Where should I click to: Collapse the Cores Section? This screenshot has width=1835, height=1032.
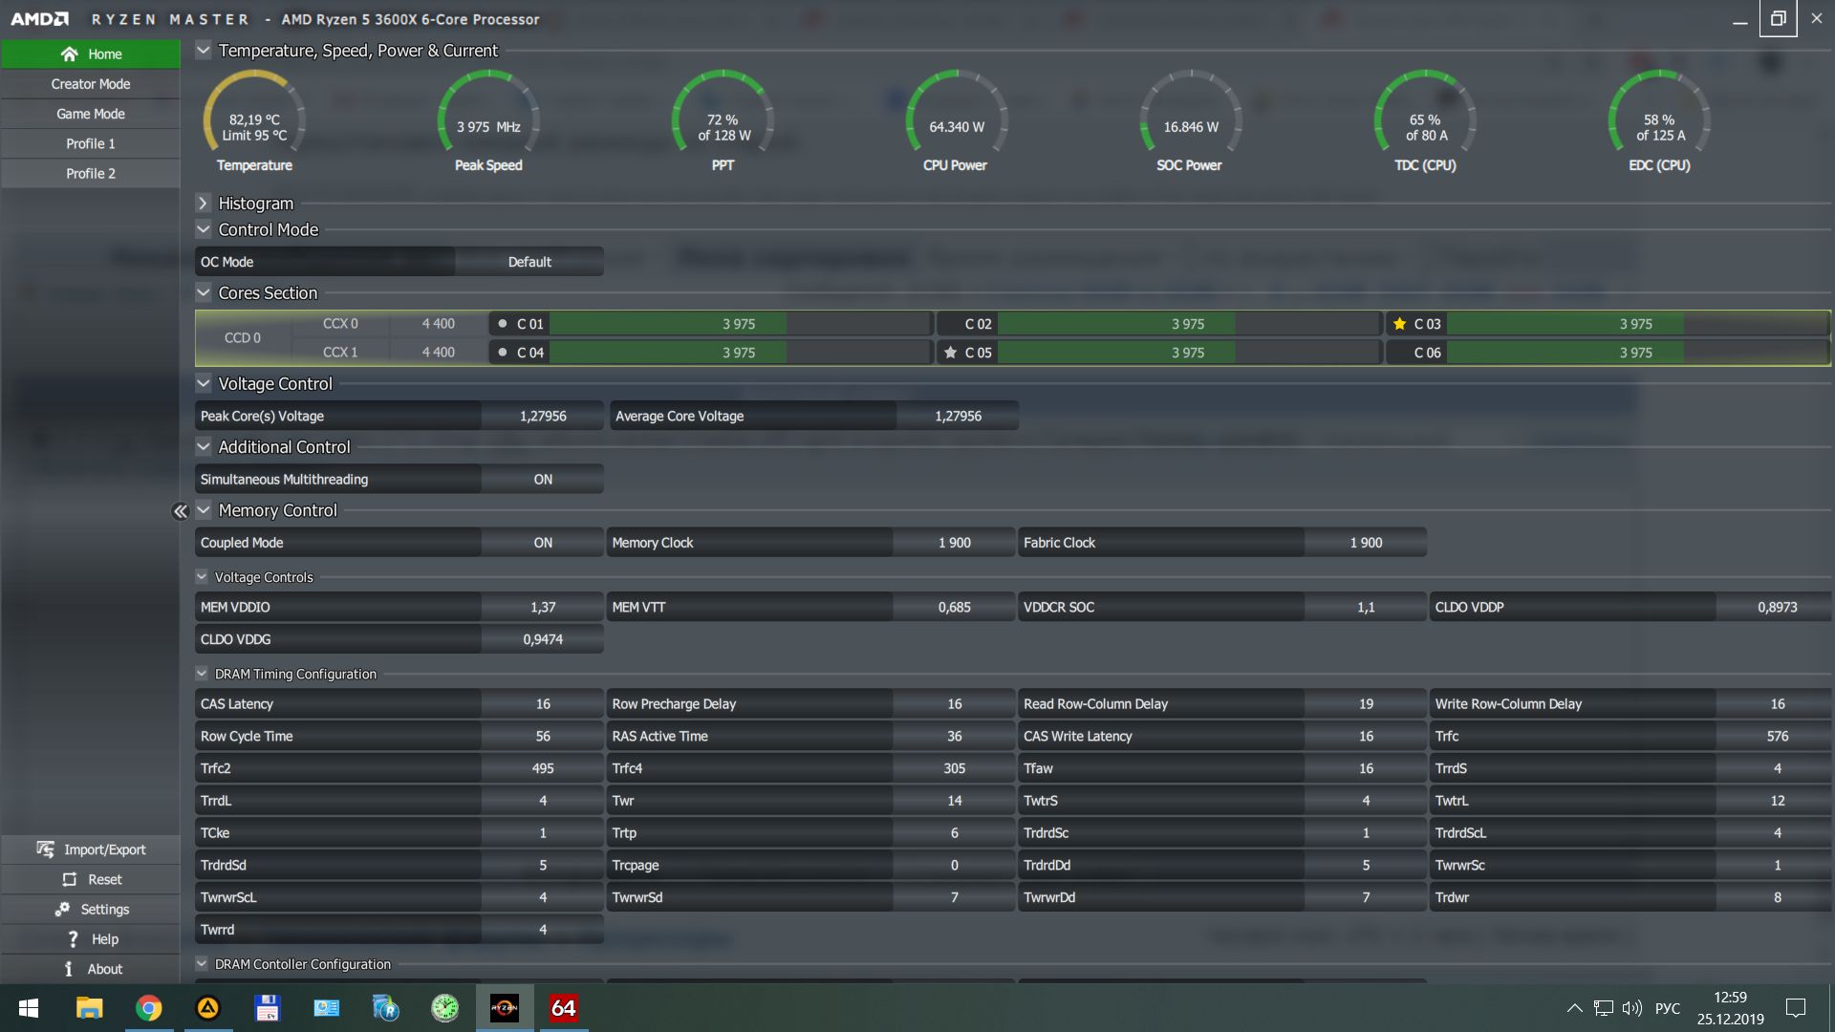[203, 292]
